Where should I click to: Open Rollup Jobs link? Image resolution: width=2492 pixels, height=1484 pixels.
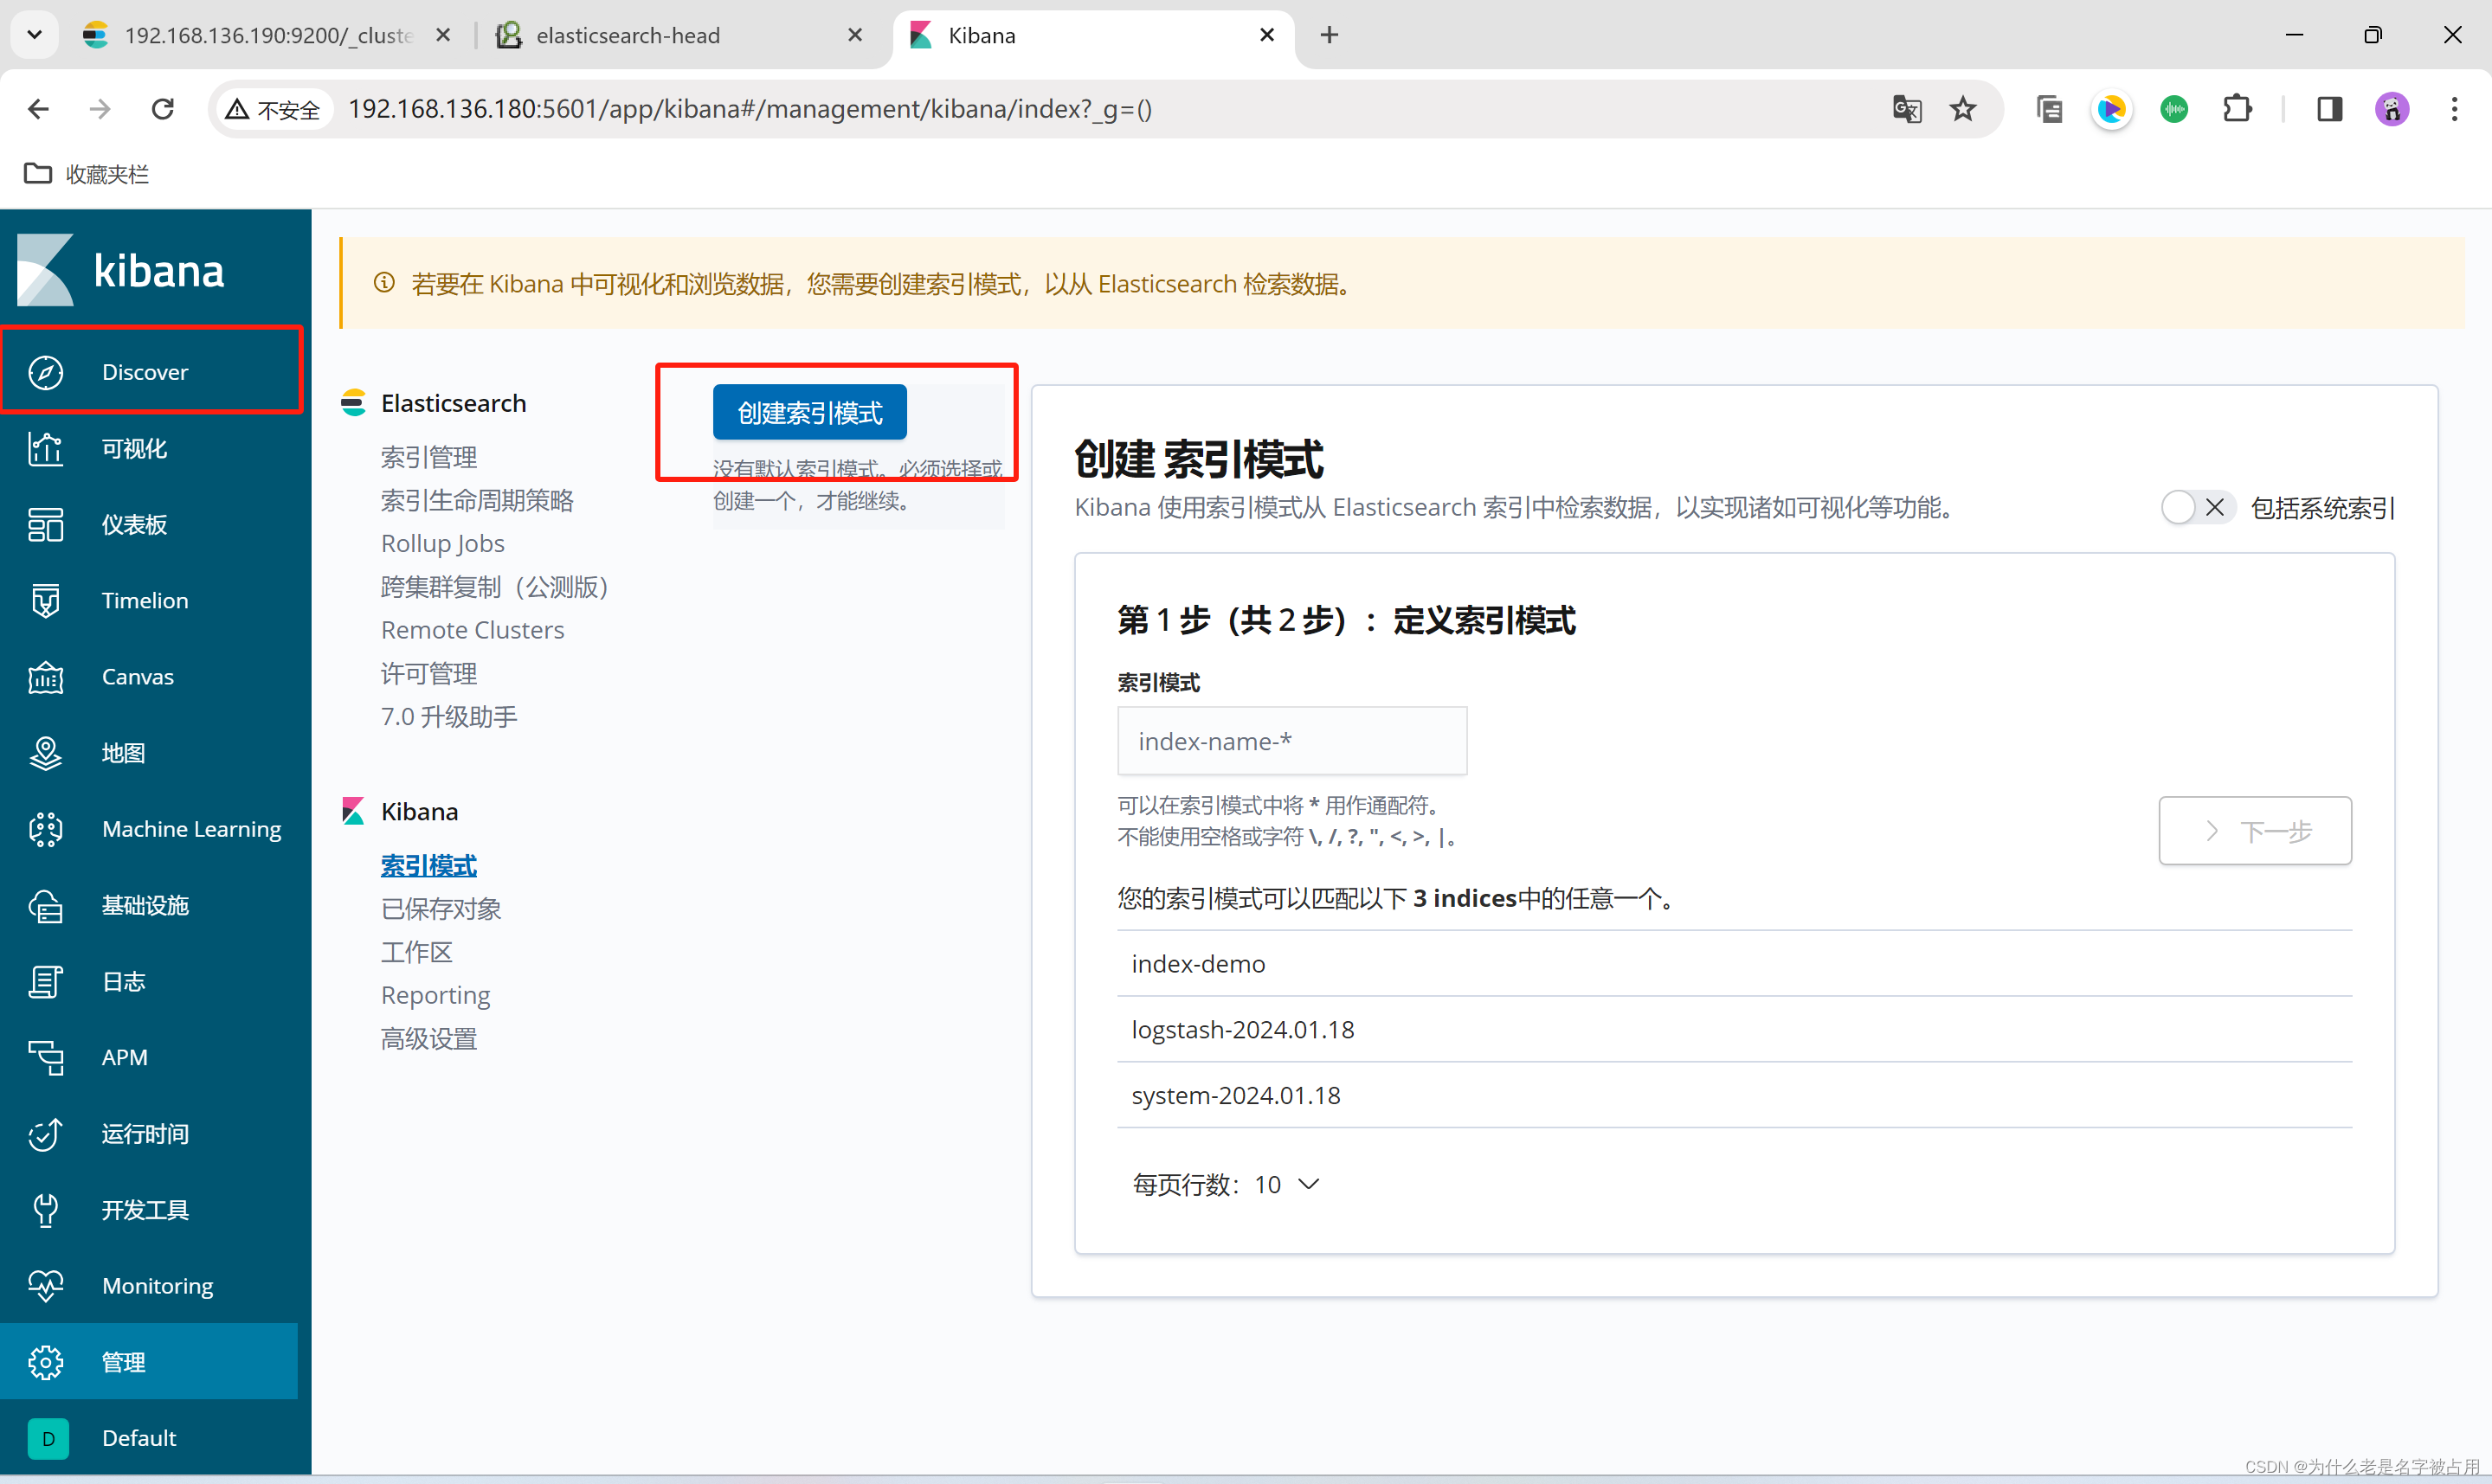pos(442,543)
